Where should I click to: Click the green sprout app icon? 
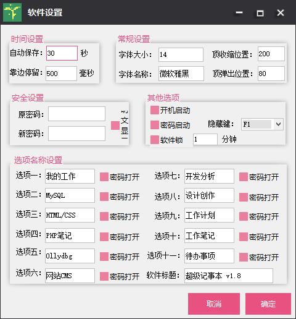click(x=12, y=12)
